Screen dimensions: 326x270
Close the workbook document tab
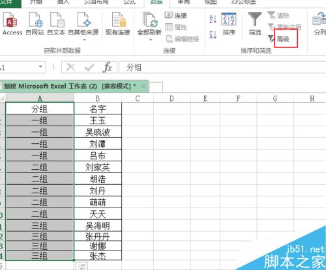point(143,87)
